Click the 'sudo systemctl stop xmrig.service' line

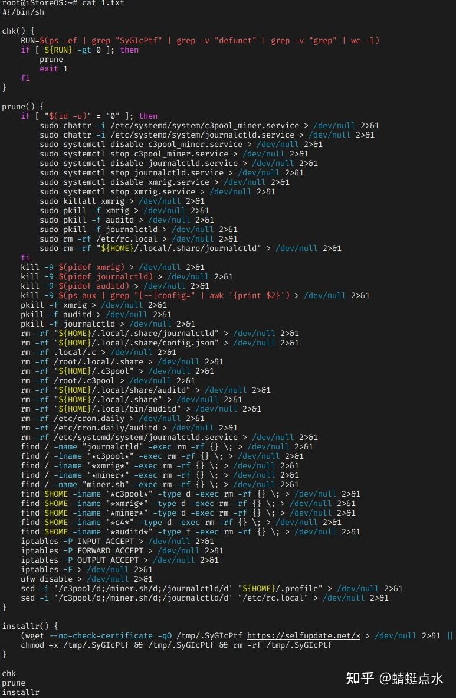tap(158, 192)
